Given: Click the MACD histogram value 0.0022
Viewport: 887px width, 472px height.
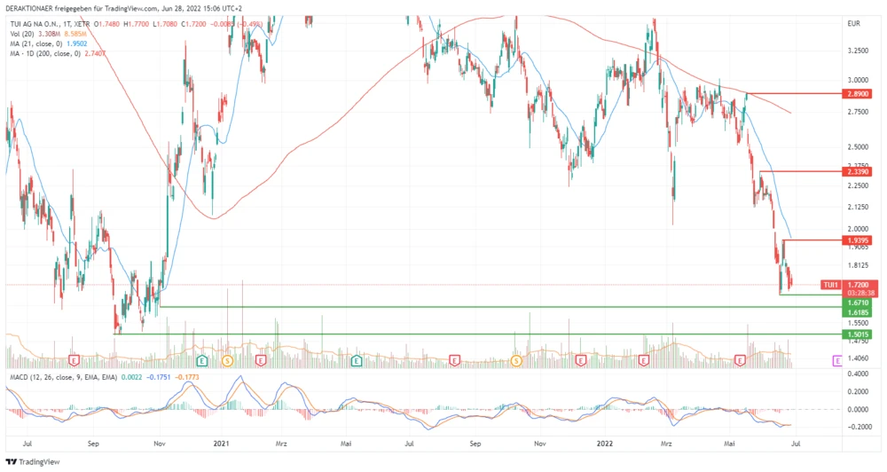Looking at the screenshot, I should pyautogui.click(x=132, y=377).
